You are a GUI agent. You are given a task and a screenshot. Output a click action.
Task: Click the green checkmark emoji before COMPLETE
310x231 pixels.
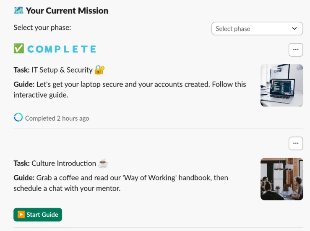point(19,49)
